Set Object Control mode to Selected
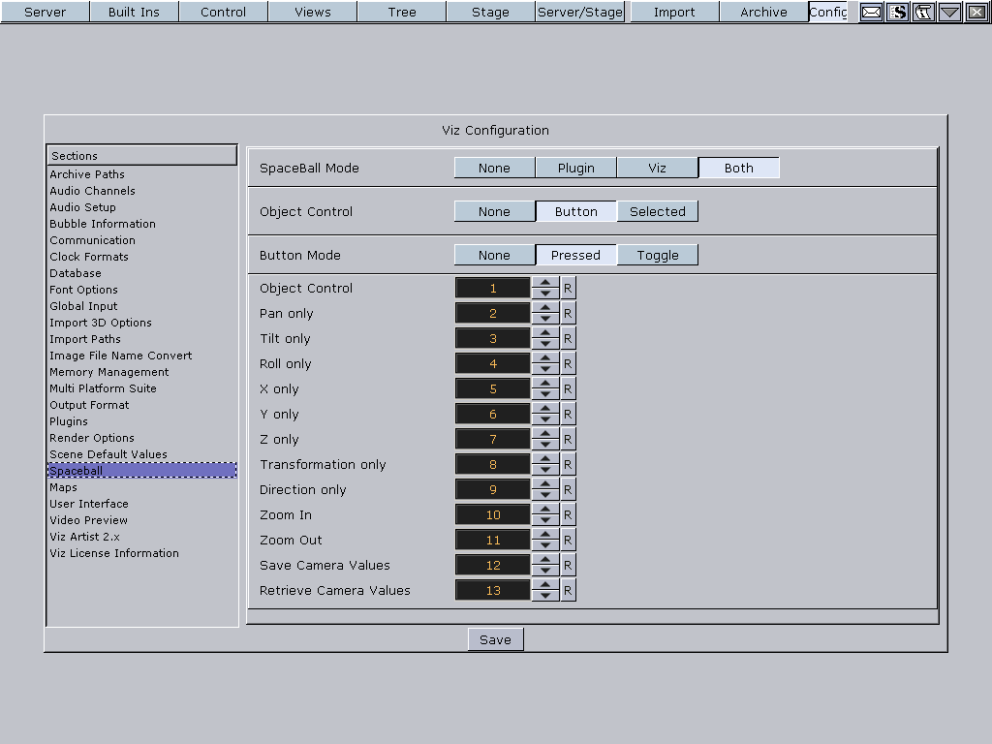Image resolution: width=992 pixels, height=744 pixels. pos(657,211)
